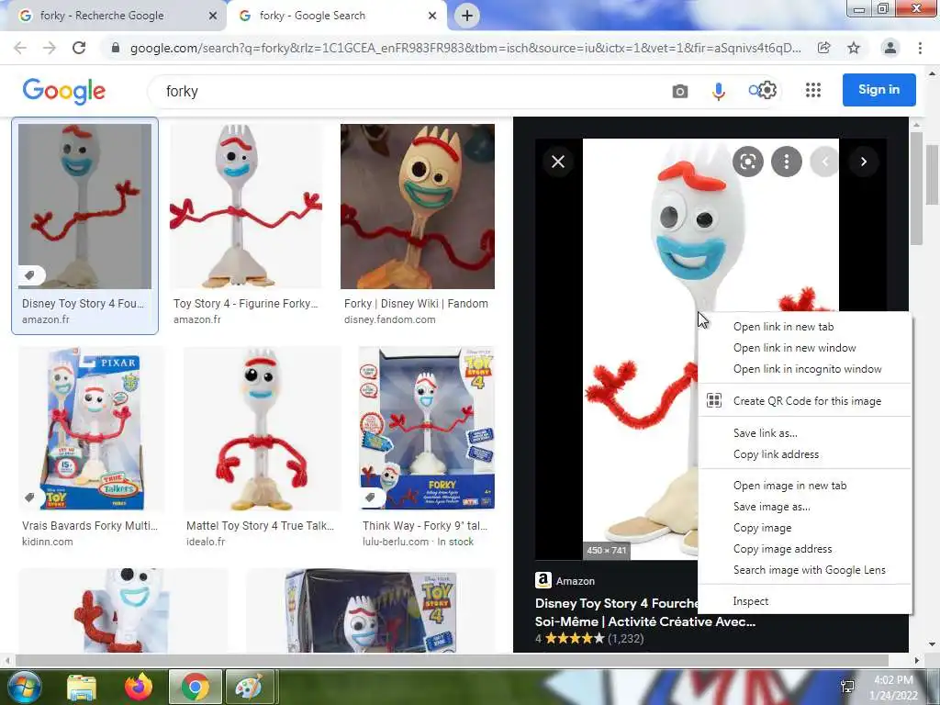
Task: Click the browser forward arrow
Action: click(x=50, y=48)
